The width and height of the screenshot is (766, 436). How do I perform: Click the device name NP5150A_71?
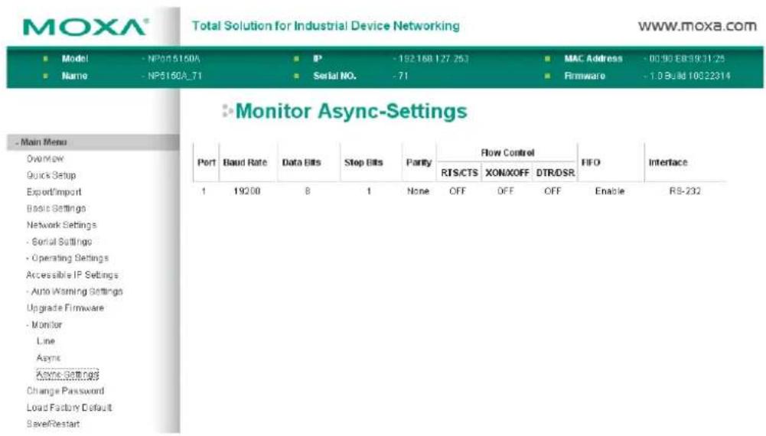click(174, 76)
